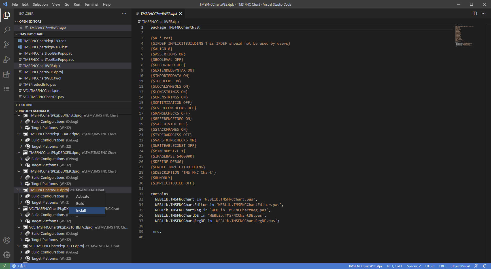This screenshot has height=269, width=491.
Task: Collapse the Open Editors section
Action: (16, 21)
